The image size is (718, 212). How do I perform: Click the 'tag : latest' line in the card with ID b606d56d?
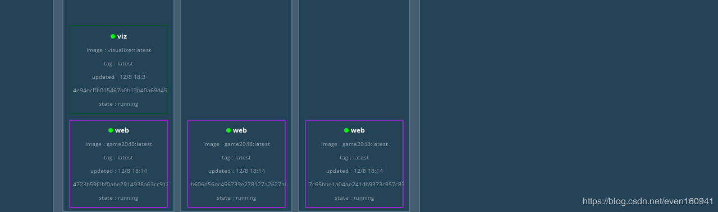click(236, 158)
